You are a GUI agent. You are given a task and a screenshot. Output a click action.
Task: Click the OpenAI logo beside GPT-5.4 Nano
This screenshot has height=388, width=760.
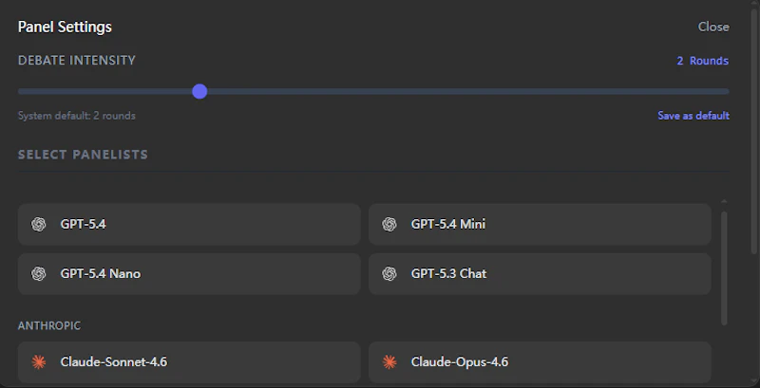click(x=39, y=274)
